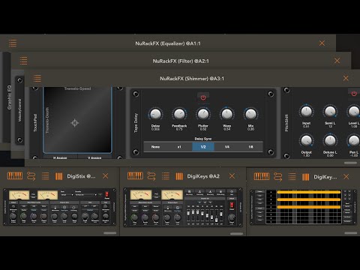The height and width of the screenshot is (270, 360).
Task: Close the NuRackFX Equalizer window
Action: (322, 43)
